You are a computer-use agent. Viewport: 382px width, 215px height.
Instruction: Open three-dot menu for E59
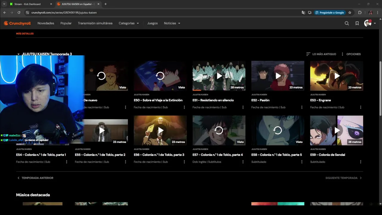[x=361, y=162]
